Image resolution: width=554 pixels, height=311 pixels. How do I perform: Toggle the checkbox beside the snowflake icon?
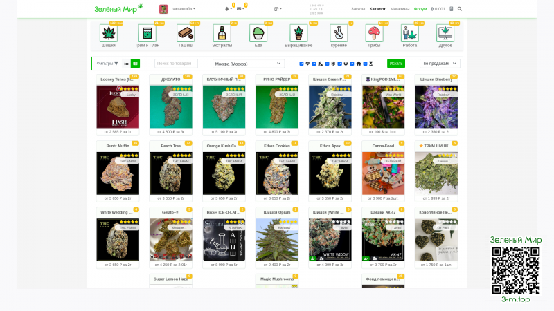(x=328, y=64)
